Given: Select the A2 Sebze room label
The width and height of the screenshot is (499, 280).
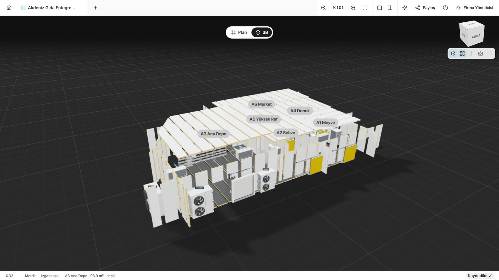Looking at the screenshot, I should (x=286, y=133).
